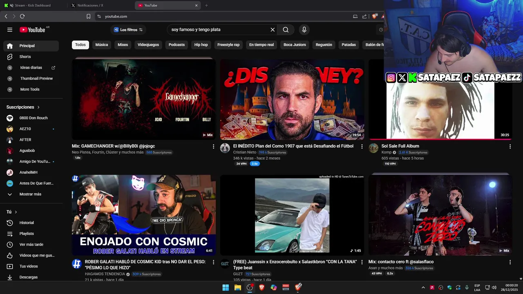
Task: Open options menu for ROBER GALATI video
Action: coord(213,262)
